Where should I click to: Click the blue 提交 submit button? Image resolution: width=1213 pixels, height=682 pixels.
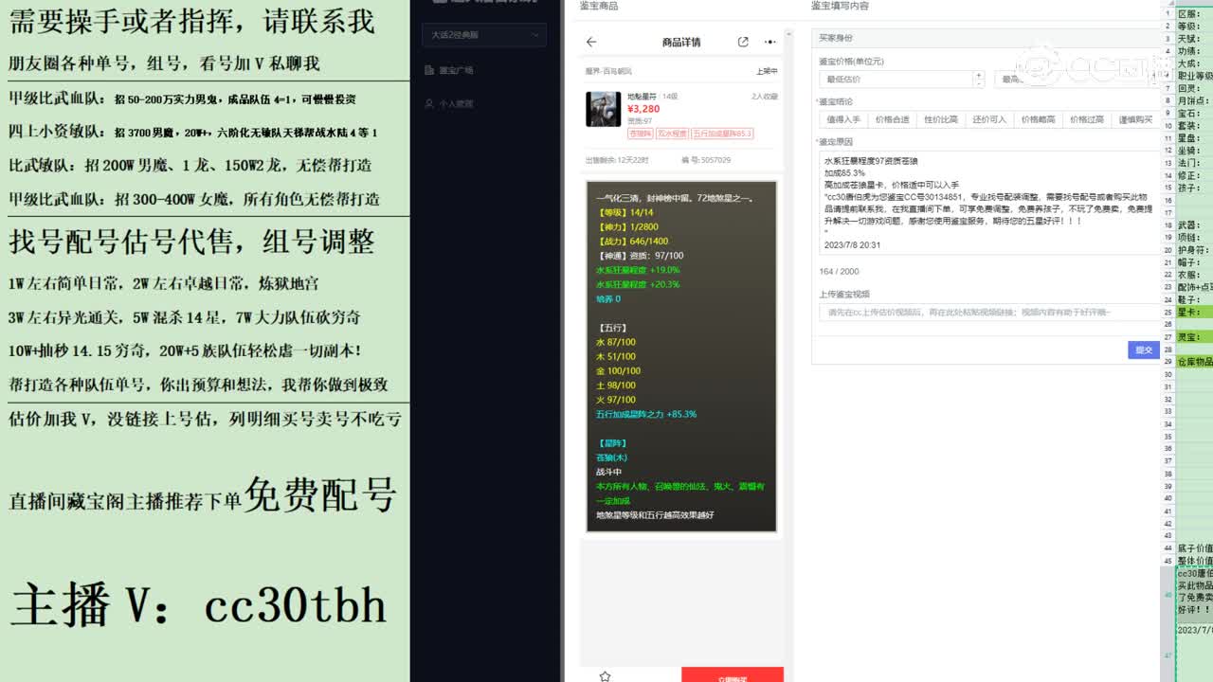click(1144, 350)
